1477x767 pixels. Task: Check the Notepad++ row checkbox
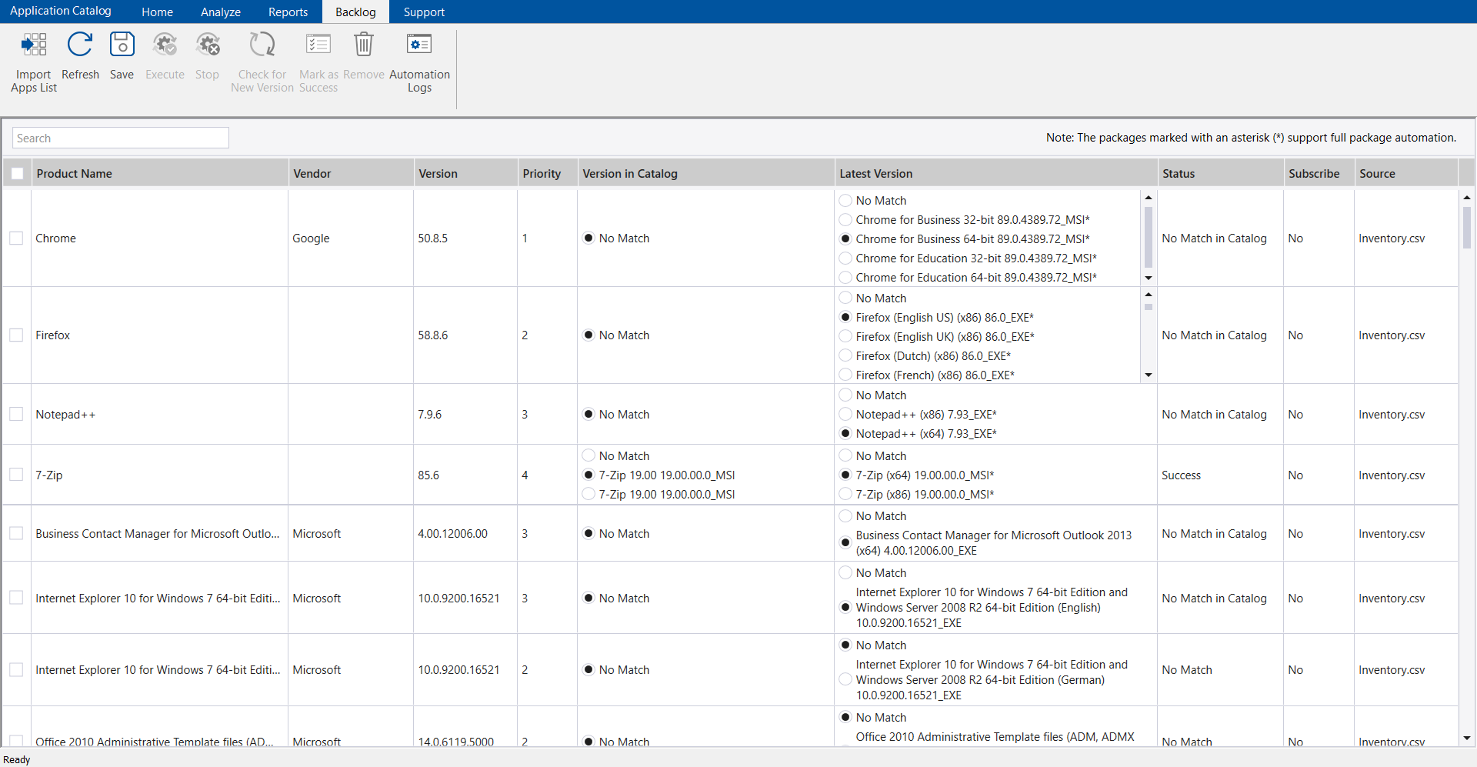16,414
